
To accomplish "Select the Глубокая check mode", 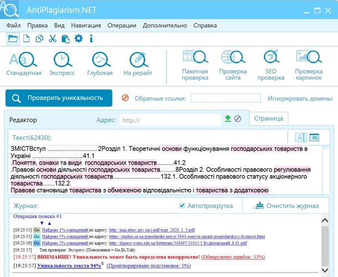I will coord(100,64).
